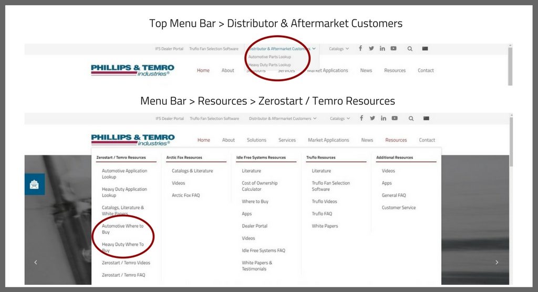
Task: Open Videos under Additional Resources
Action: pos(388,170)
